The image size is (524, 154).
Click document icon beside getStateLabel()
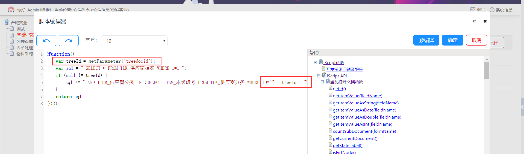(330, 145)
